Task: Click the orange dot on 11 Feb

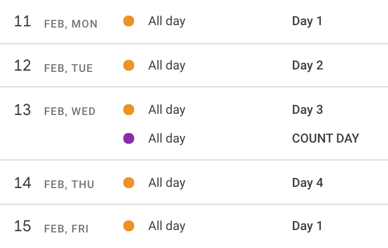Action: tap(129, 21)
